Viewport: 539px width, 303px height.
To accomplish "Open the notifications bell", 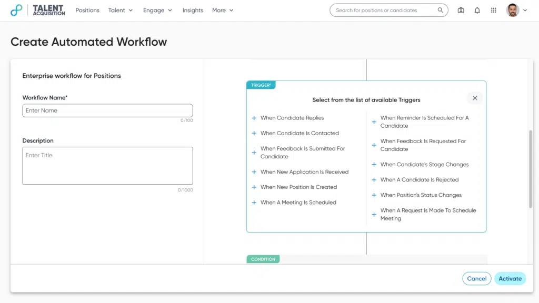I will [x=477, y=10].
